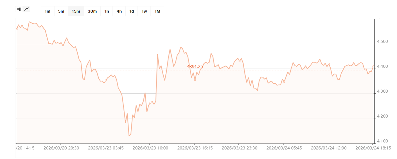This screenshot has width=397, height=159.
Task: Set the chart to 30m interval
Action: [x=92, y=11]
